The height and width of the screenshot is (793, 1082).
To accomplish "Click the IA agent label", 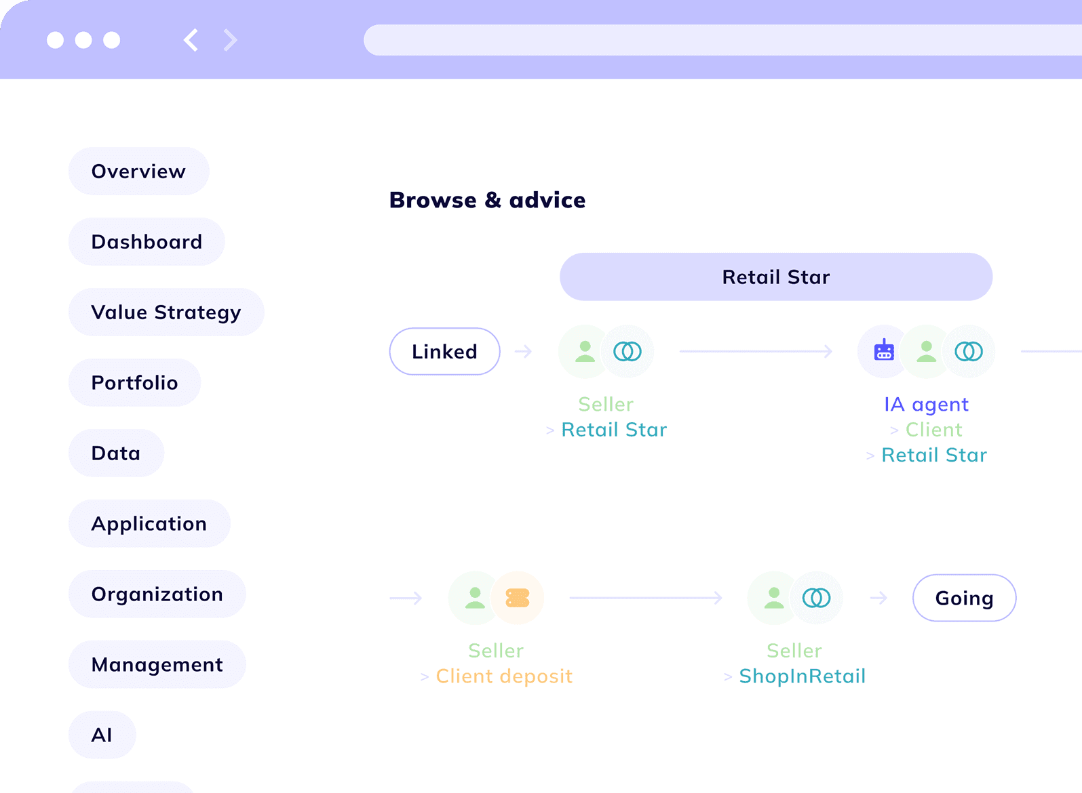I will [x=926, y=405].
